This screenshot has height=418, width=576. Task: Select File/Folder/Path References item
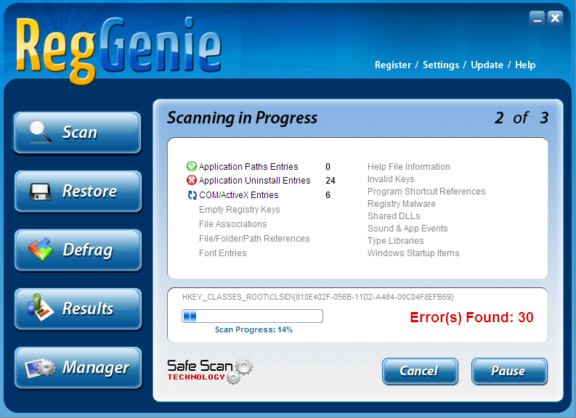[254, 239]
